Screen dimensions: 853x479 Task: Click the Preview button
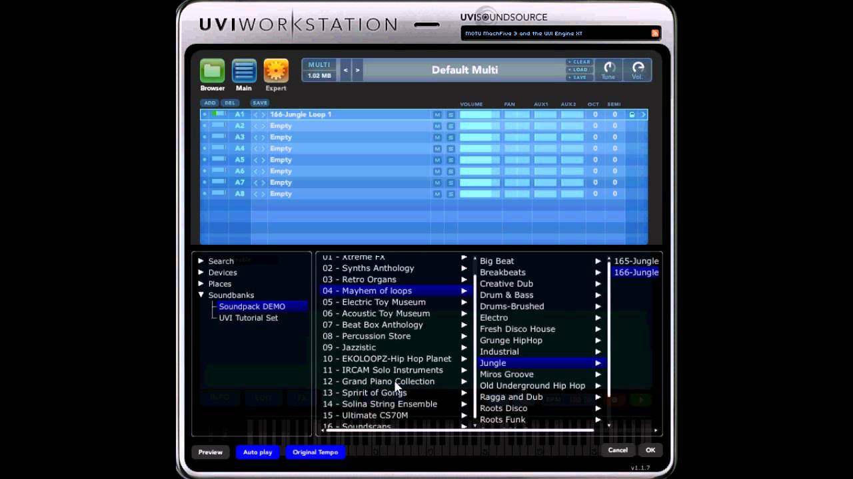point(210,452)
